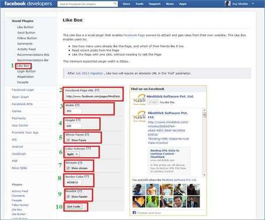Open Jay Shukla profile avatar
Image resolution: width=265 pixels, height=220 pixels.
coord(227,4)
